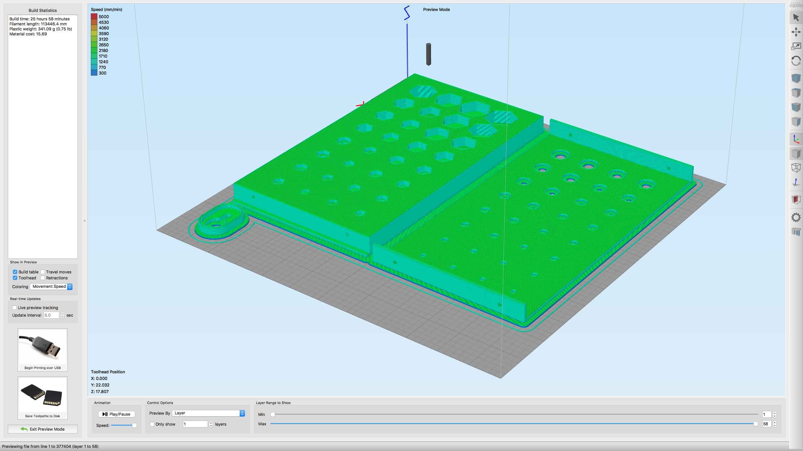Click Begin Printing over USB button
The image size is (803, 451).
[x=42, y=367]
